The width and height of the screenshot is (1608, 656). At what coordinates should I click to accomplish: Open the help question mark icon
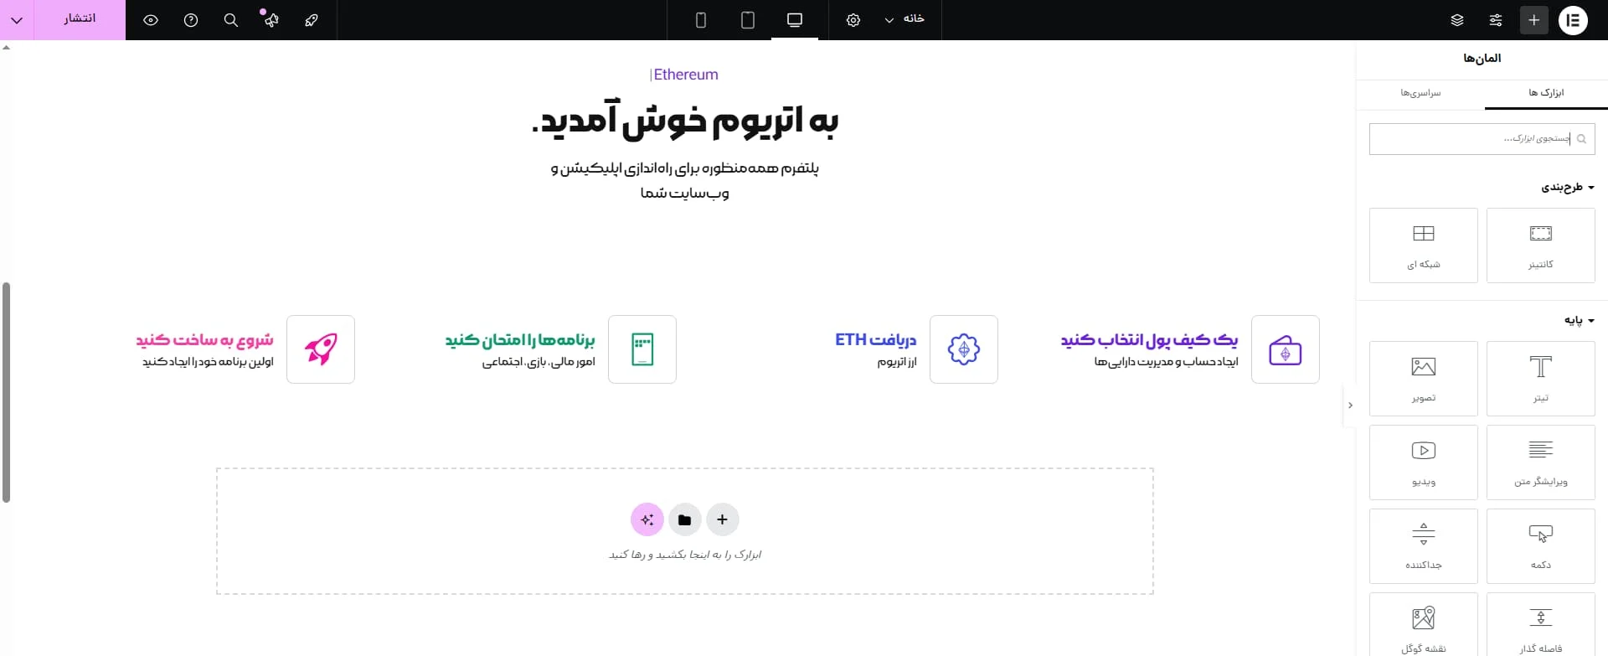(191, 20)
